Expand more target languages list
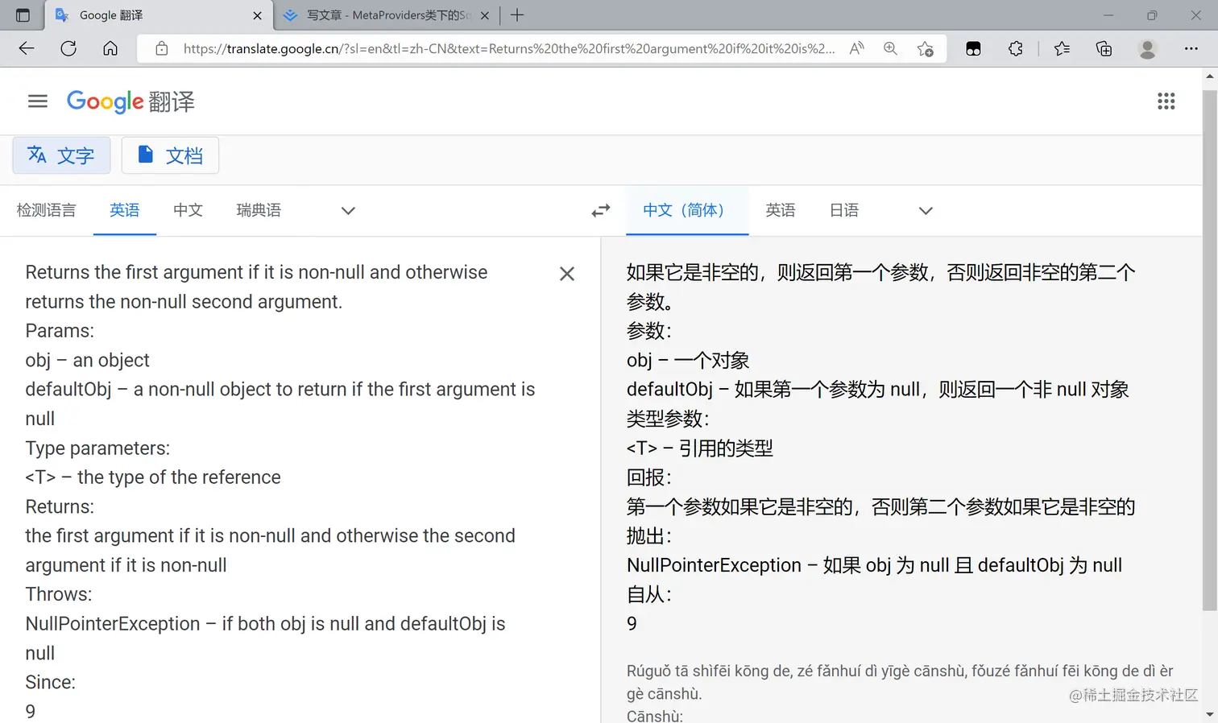 [926, 211]
